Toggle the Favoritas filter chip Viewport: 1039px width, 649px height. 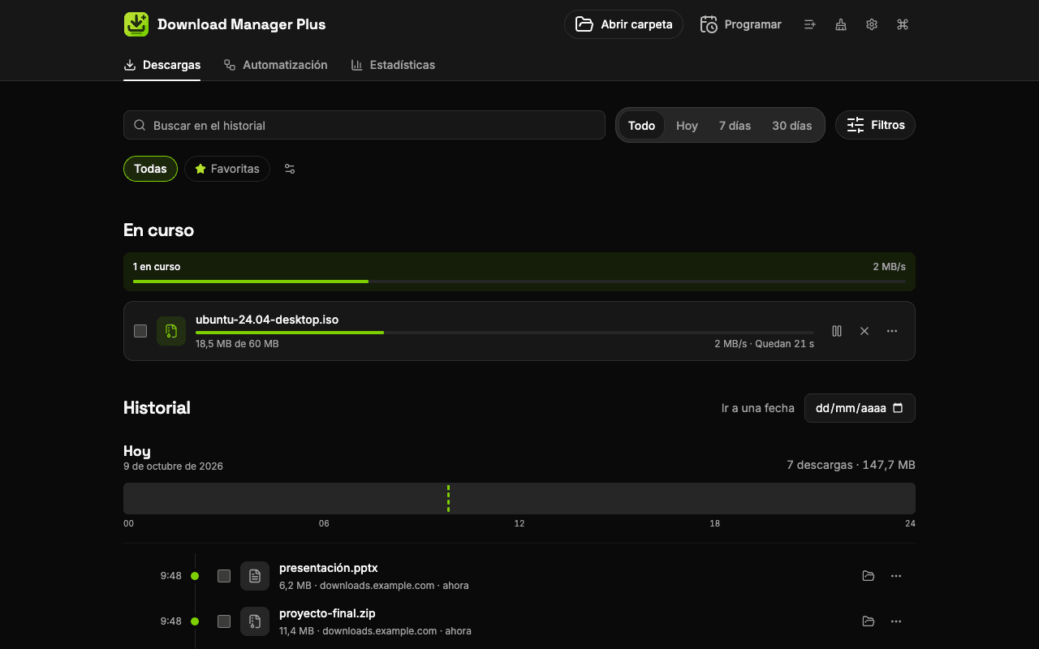[227, 169]
